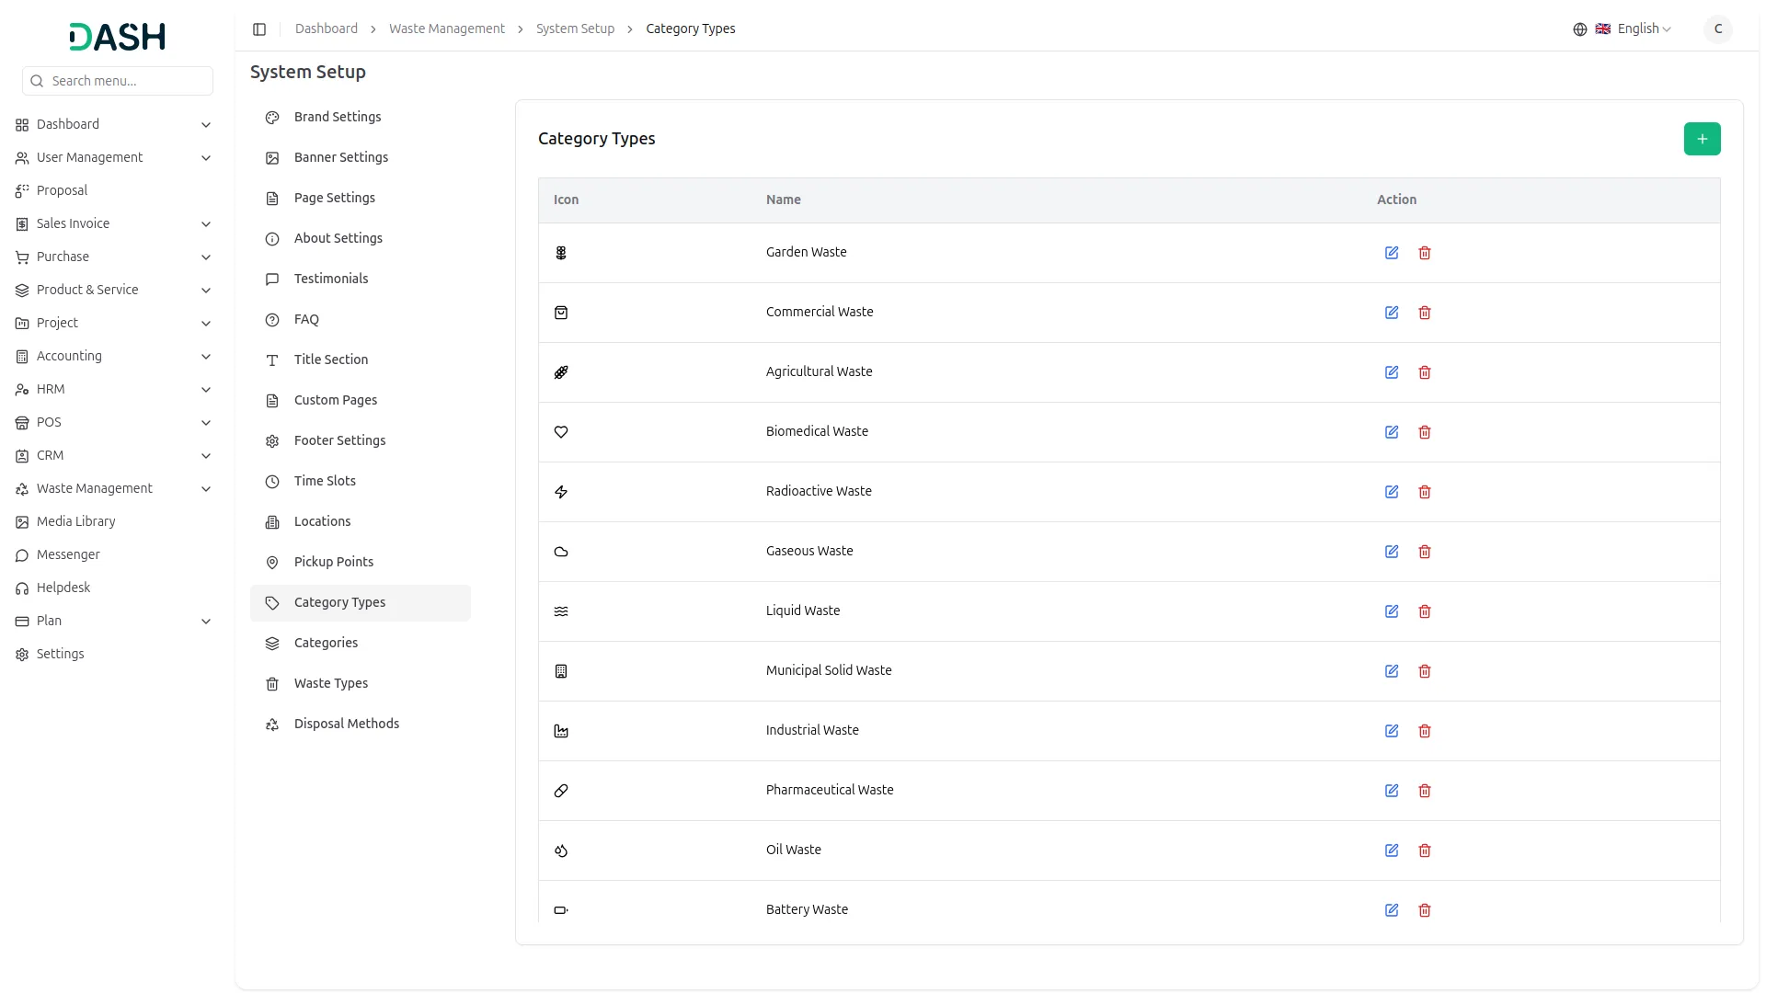Edit the Biomedical Waste entry

tap(1392, 432)
